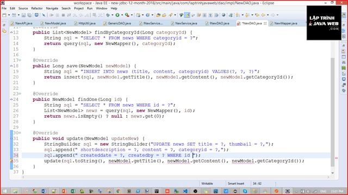The height and width of the screenshot is (195, 348).
Task: Click the error marker at line 35
Action: click(x=11, y=161)
